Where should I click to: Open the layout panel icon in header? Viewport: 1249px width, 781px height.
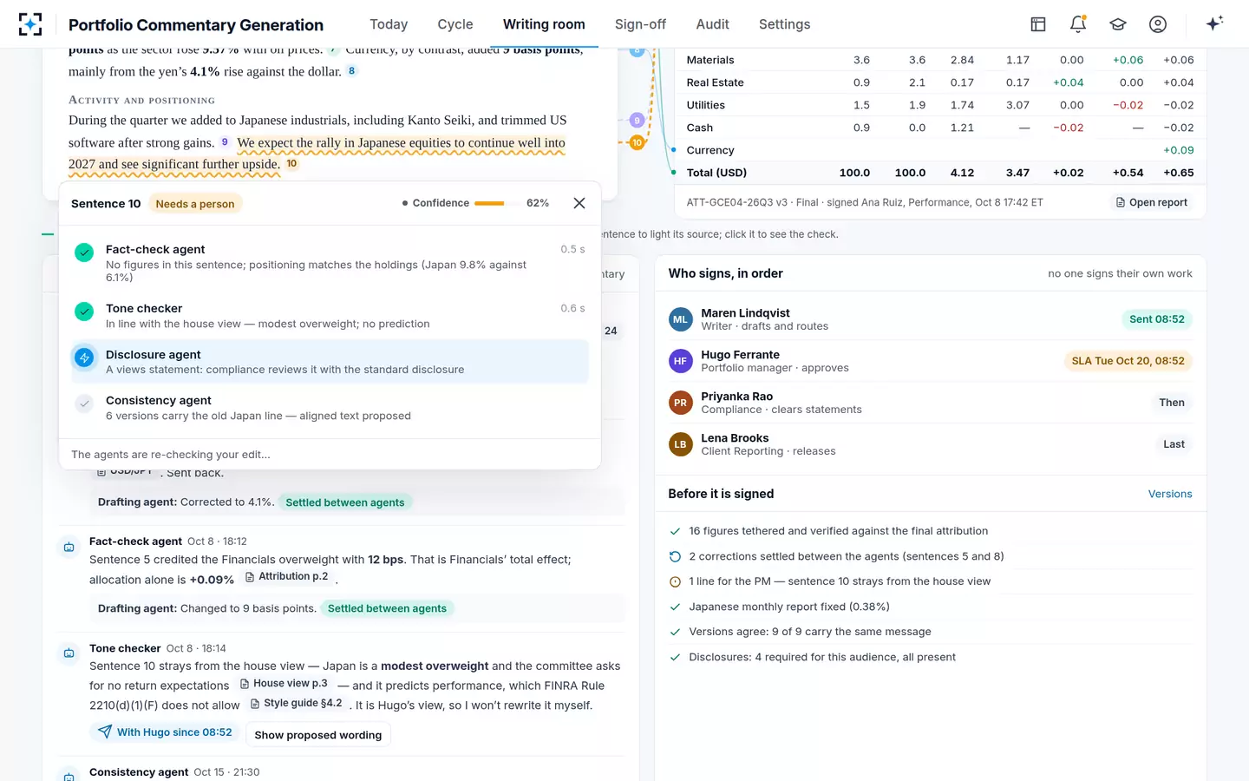pos(1038,24)
